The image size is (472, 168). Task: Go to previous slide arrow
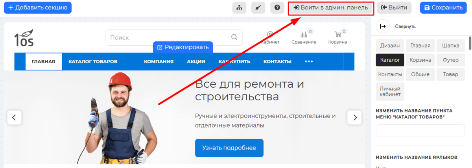point(14,117)
